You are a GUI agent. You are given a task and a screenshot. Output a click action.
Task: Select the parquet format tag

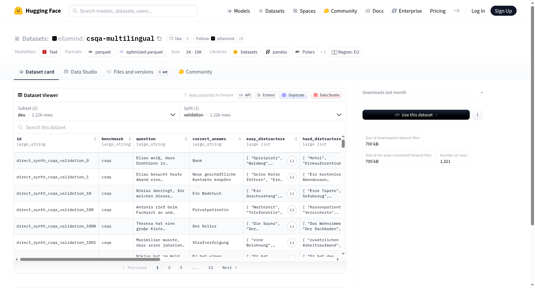pyautogui.click(x=100, y=52)
